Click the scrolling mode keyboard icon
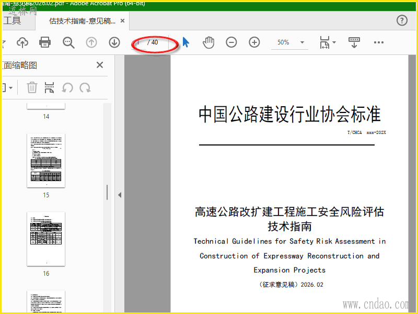The image size is (418, 314). [354, 42]
